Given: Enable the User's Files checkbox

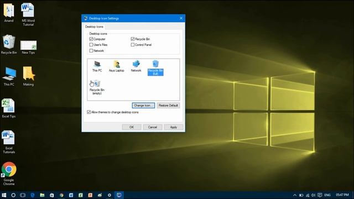Looking at the screenshot, I should (x=91, y=45).
